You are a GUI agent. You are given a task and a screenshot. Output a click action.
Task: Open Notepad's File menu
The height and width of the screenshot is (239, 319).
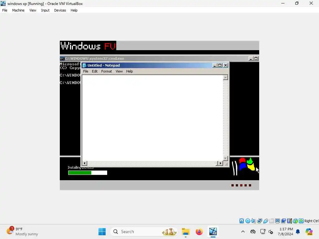click(x=86, y=71)
